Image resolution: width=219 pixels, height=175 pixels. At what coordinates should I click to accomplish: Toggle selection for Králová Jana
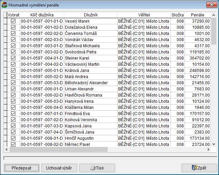pyautogui.click(x=13, y=71)
